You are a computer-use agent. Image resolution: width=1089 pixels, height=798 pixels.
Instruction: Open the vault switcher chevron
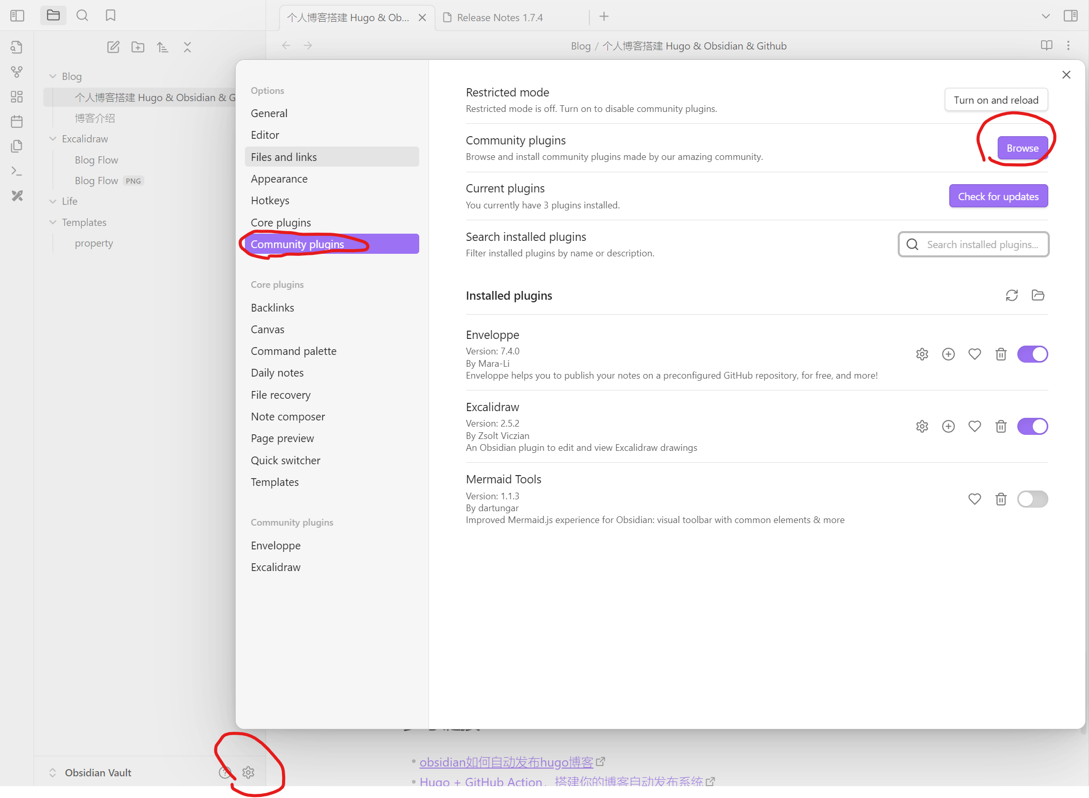(x=53, y=773)
